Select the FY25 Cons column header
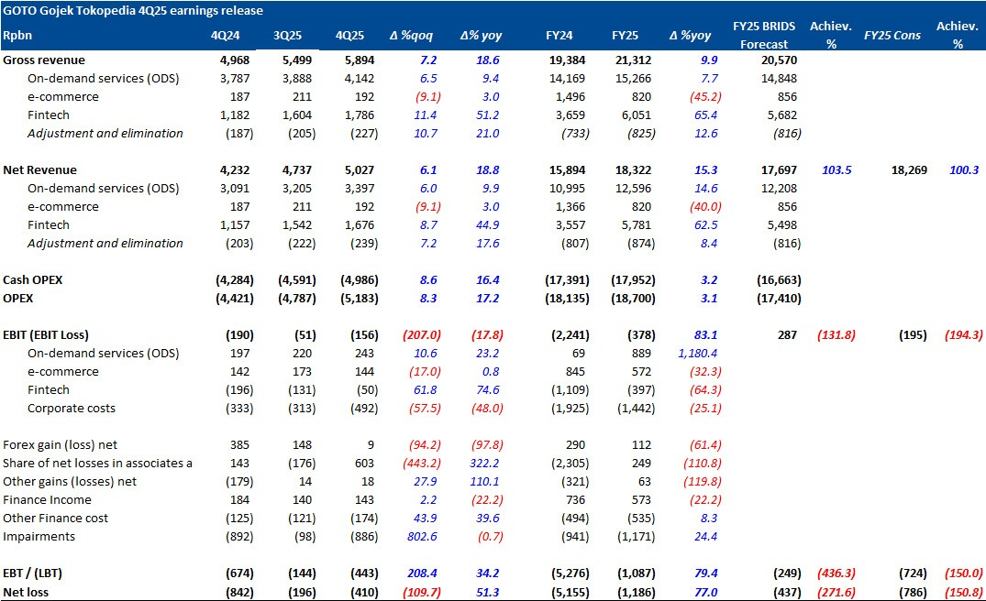This screenshot has height=601, width=986. pyautogui.click(x=892, y=36)
